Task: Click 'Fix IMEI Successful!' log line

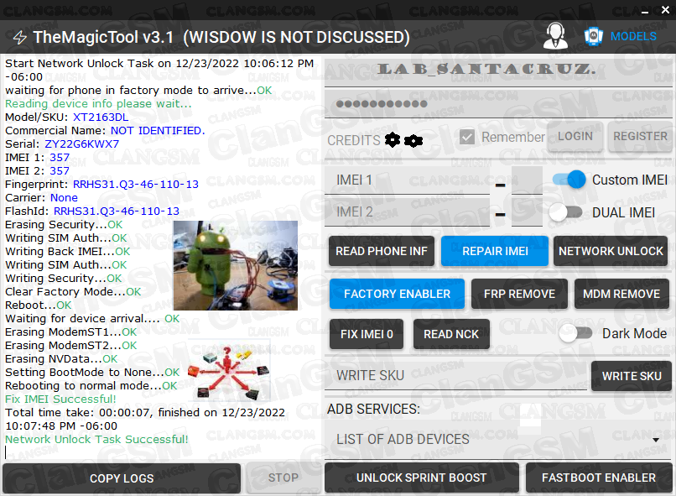Action: click(x=60, y=399)
